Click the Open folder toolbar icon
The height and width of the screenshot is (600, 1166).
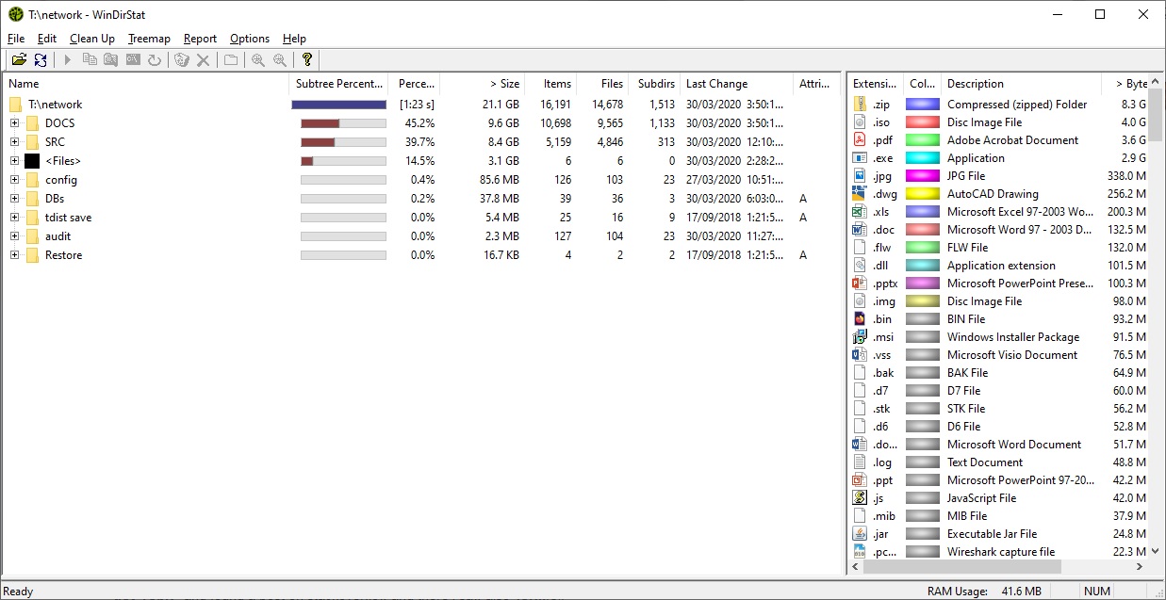[19, 60]
